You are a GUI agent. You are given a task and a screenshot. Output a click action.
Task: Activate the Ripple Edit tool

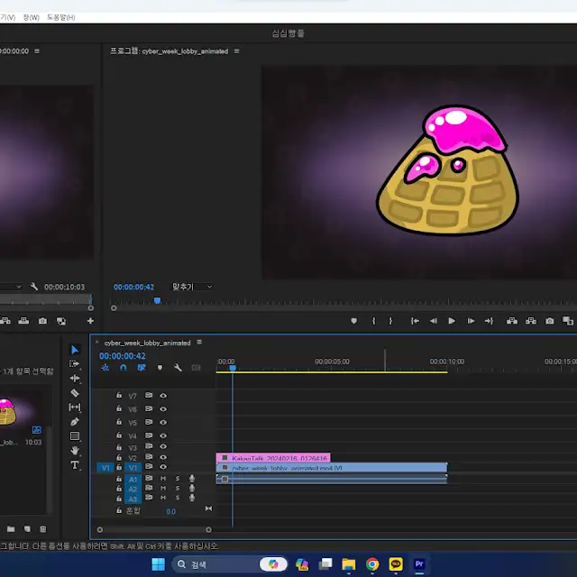pos(75,379)
